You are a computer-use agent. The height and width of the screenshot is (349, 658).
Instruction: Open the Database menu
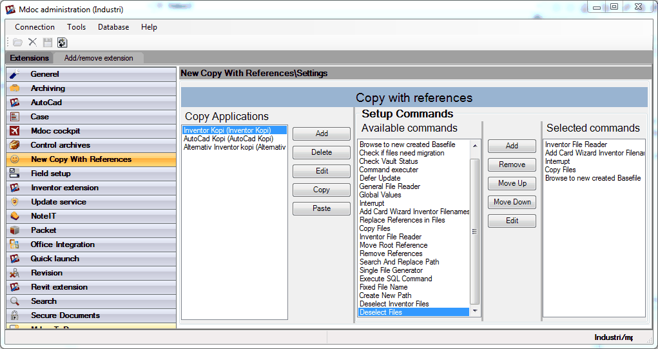point(113,27)
